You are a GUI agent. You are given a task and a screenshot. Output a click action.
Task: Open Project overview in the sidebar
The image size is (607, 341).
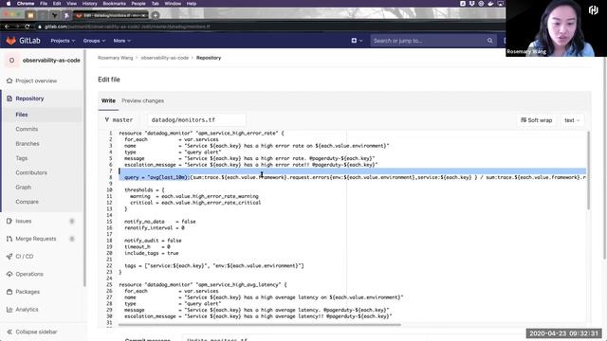36,81
